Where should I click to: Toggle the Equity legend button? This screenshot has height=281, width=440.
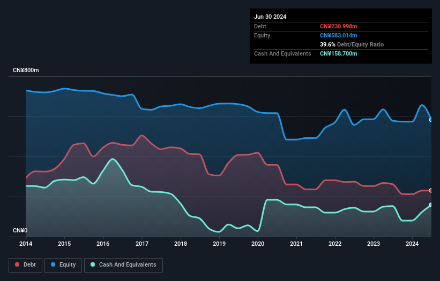63,265
